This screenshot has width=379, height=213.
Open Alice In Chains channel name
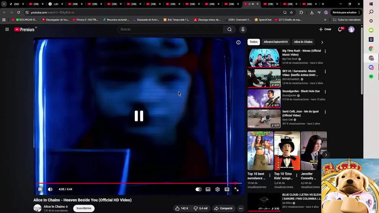tap(54, 206)
